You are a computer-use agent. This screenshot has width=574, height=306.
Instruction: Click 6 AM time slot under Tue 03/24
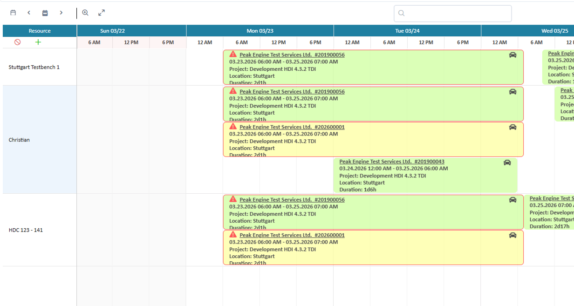pyautogui.click(x=389, y=42)
